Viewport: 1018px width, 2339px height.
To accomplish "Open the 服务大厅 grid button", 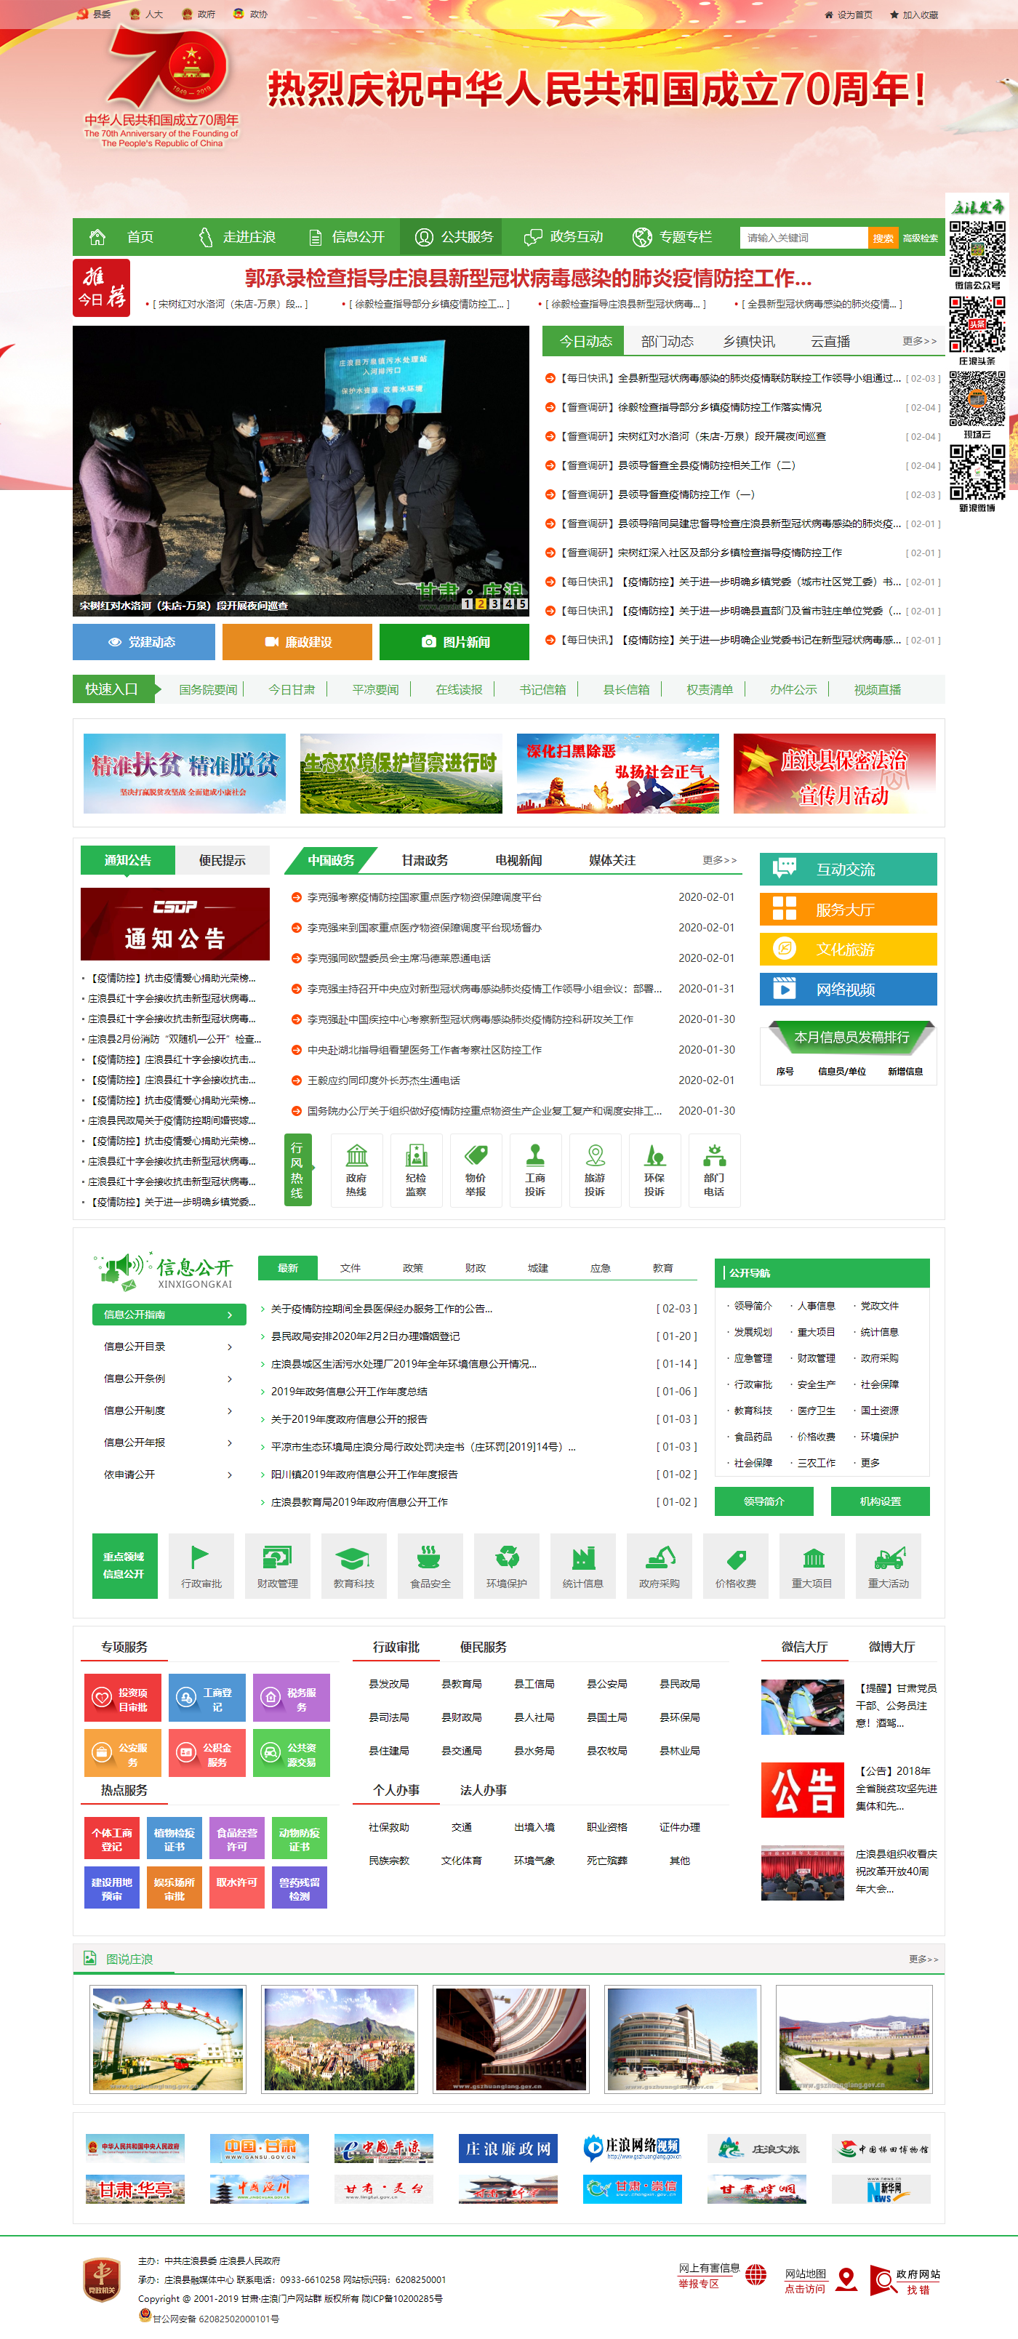I will click(848, 909).
